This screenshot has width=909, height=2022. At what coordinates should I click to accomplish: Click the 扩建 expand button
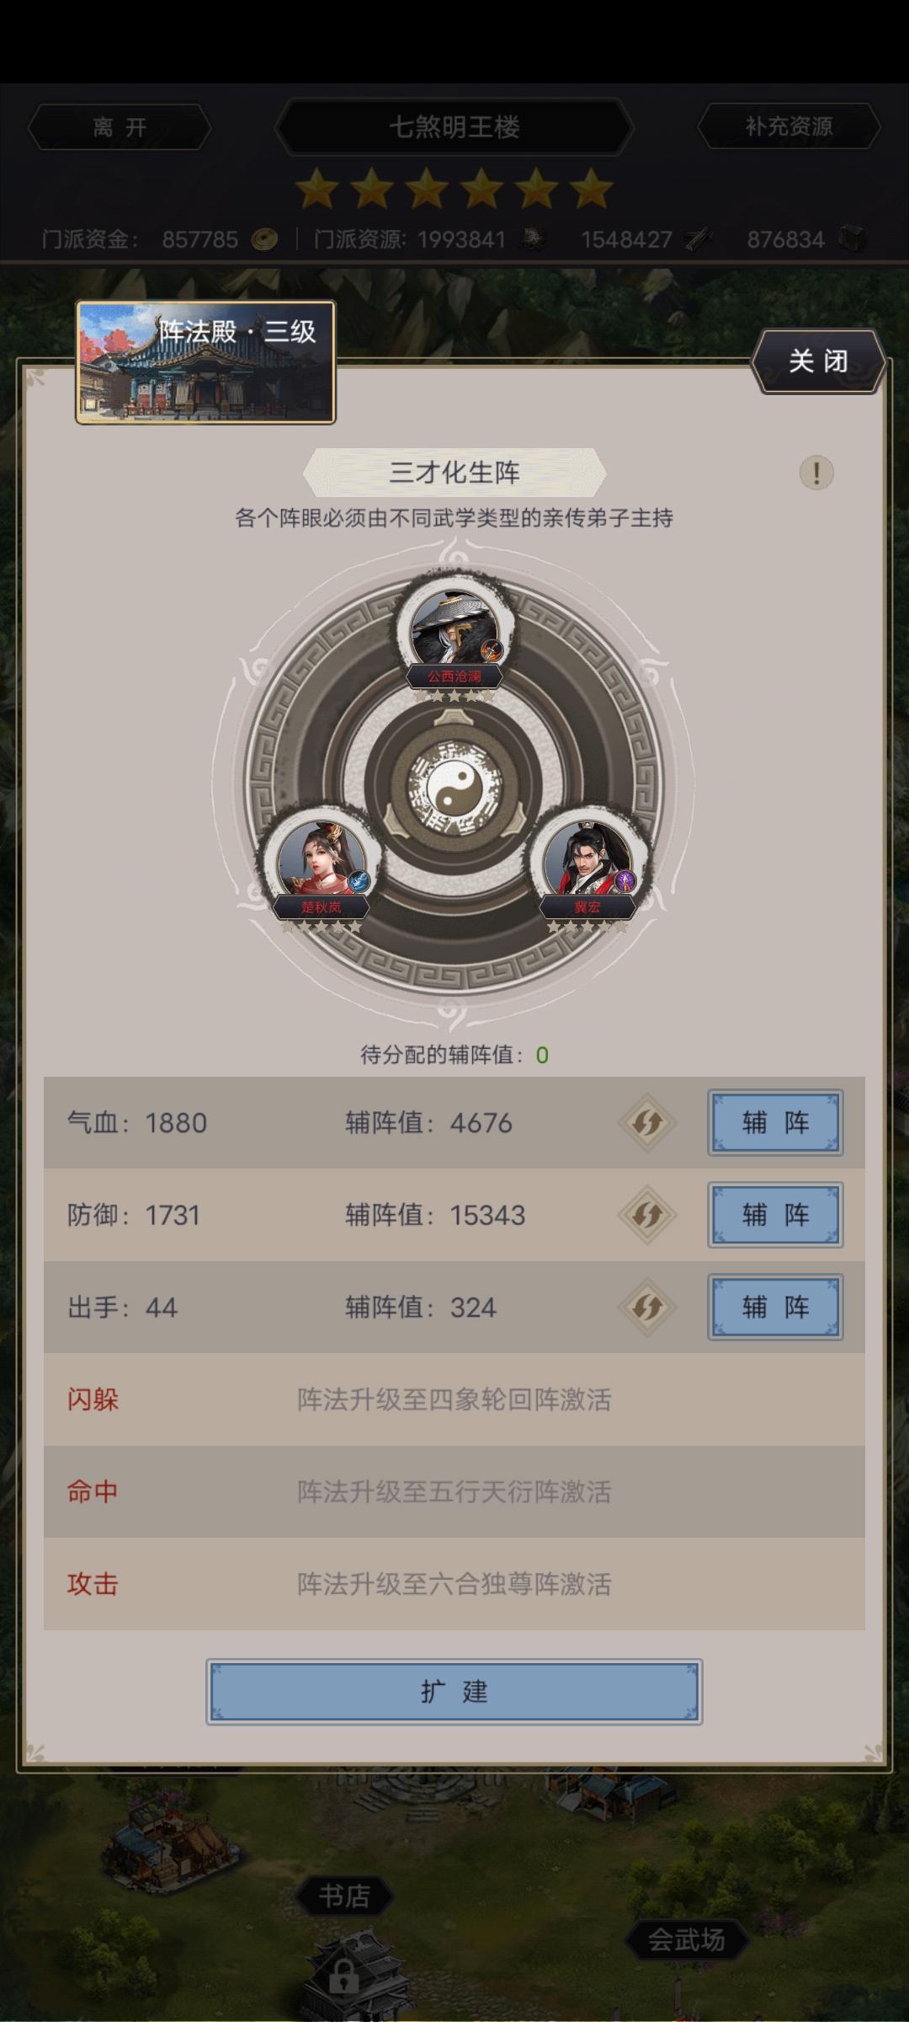[454, 1691]
